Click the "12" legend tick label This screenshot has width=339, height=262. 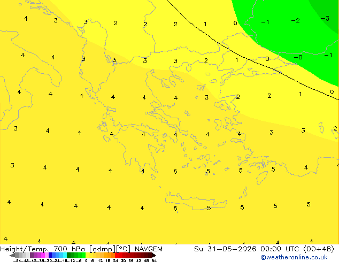[x=100, y=260]
